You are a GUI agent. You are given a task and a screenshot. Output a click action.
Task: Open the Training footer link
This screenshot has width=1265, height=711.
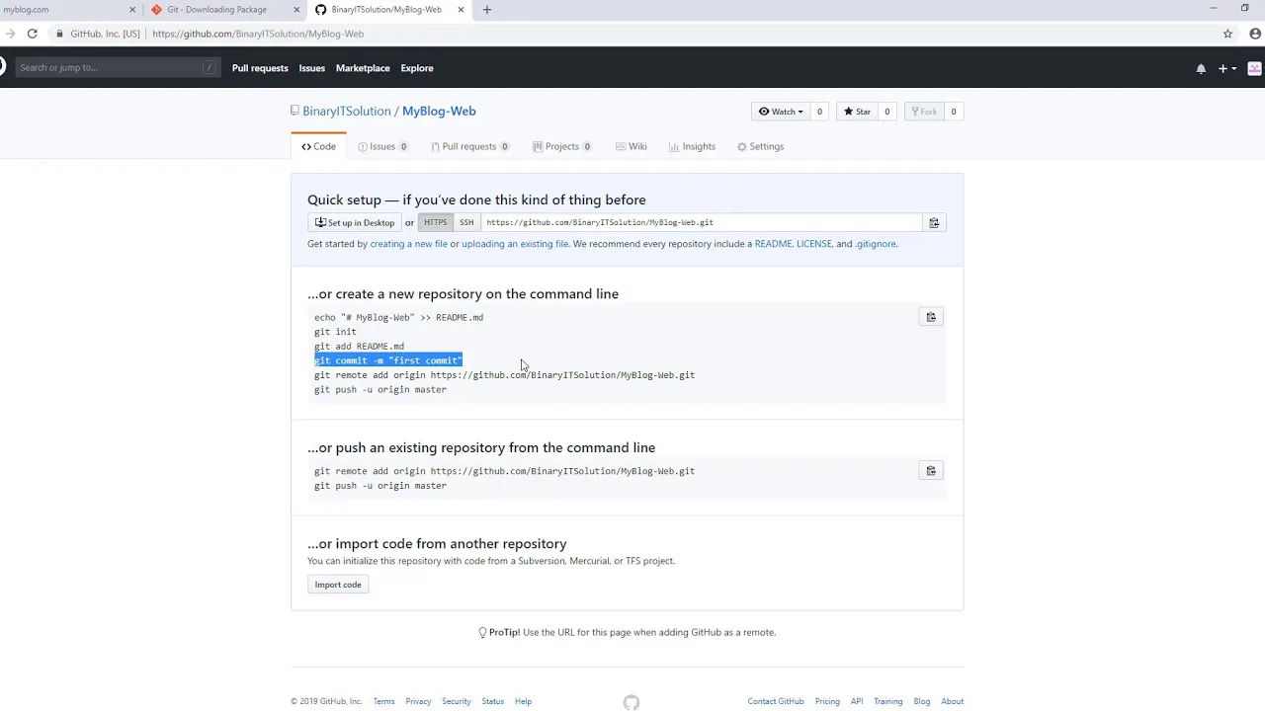[x=887, y=702]
